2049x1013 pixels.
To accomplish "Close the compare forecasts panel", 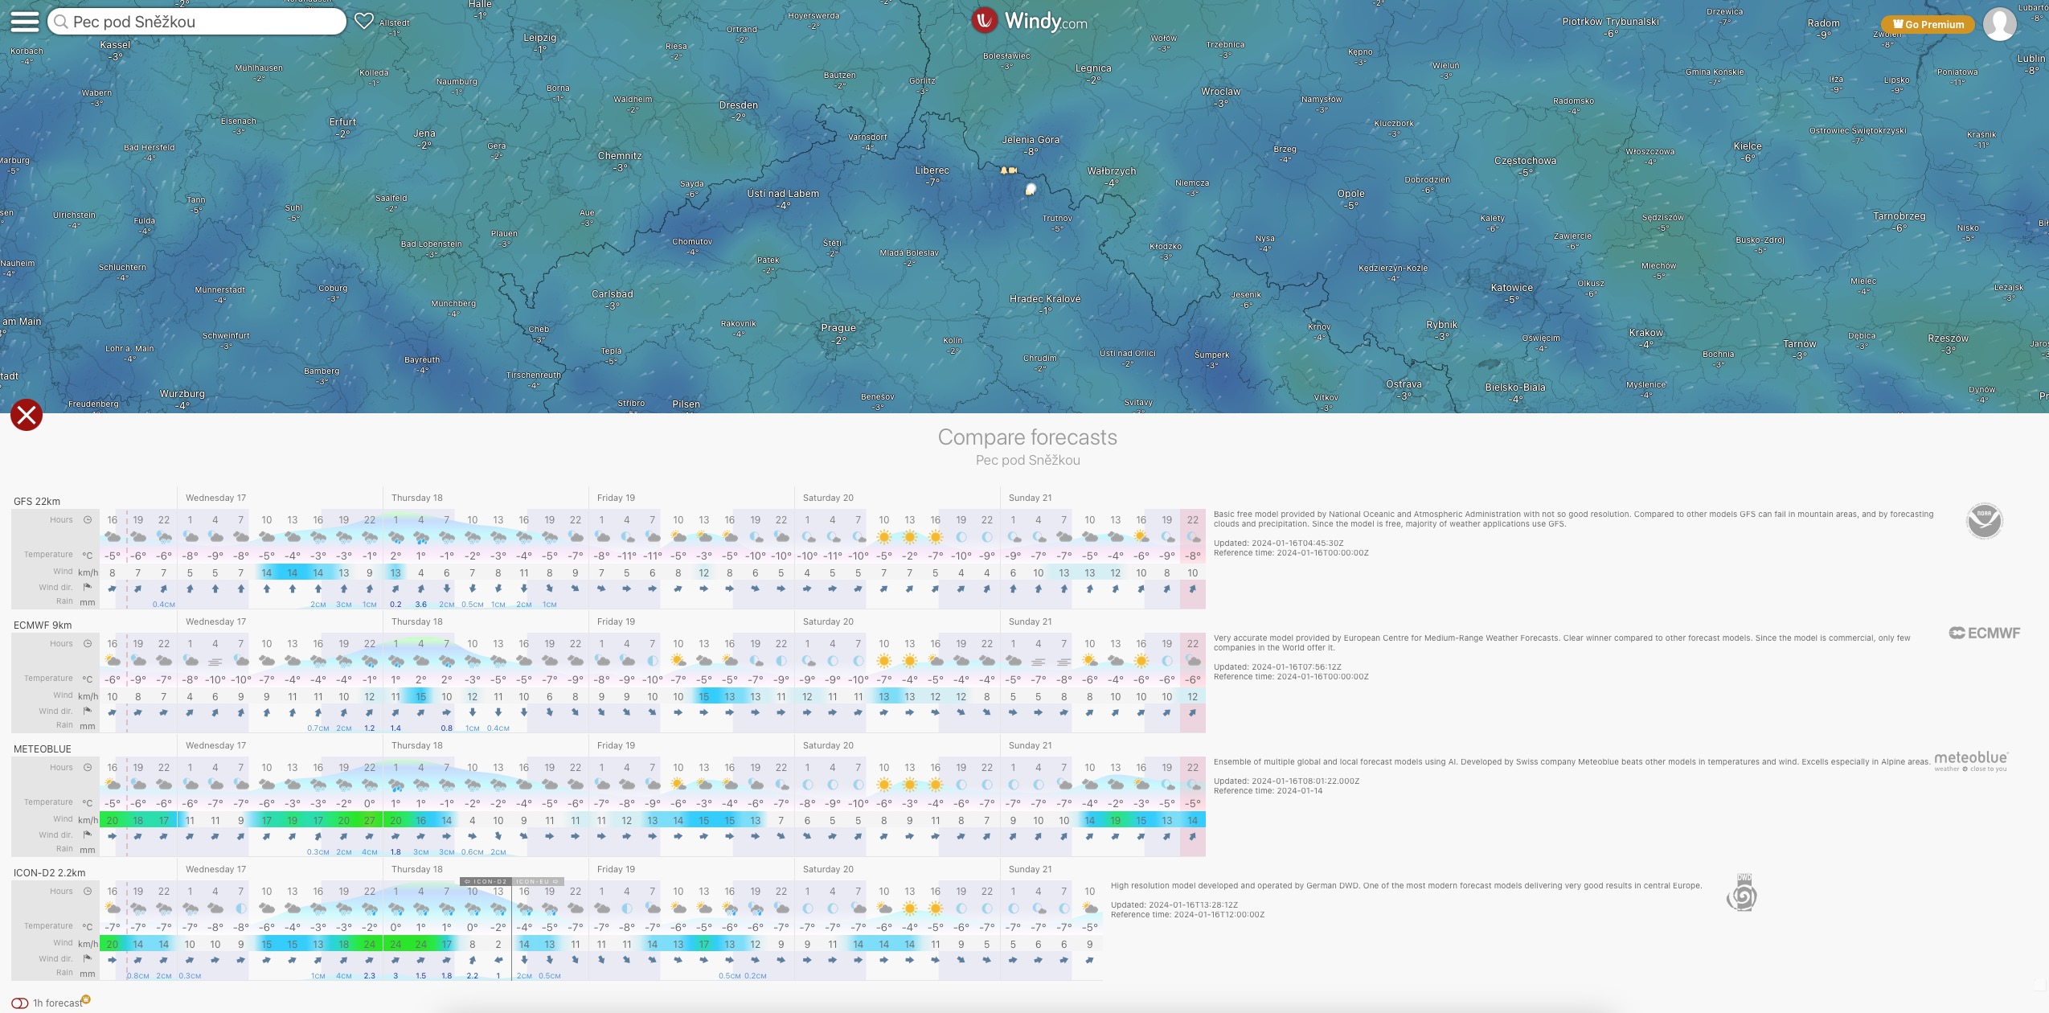I will tap(27, 415).
